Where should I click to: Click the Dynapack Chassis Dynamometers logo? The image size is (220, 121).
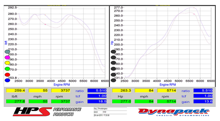click(173, 112)
